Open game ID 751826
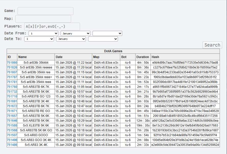Viewport: 227px width, 154px height. point(12,67)
